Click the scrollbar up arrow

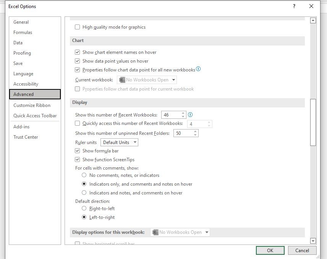[x=313, y=20]
